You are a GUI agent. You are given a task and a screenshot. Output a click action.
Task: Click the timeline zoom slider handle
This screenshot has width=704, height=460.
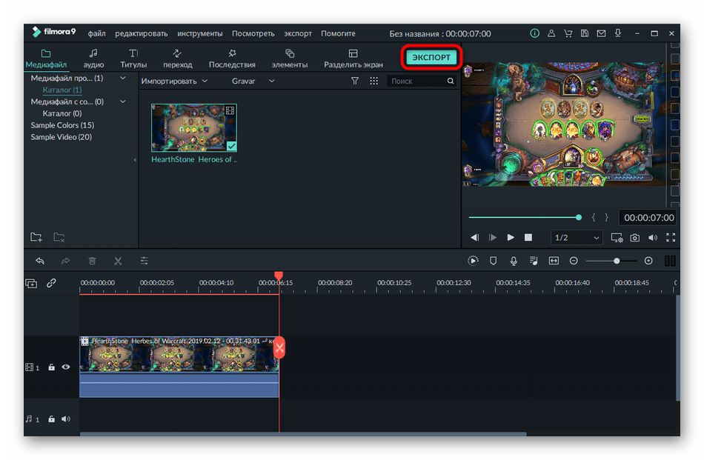click(x=617, y=261)
